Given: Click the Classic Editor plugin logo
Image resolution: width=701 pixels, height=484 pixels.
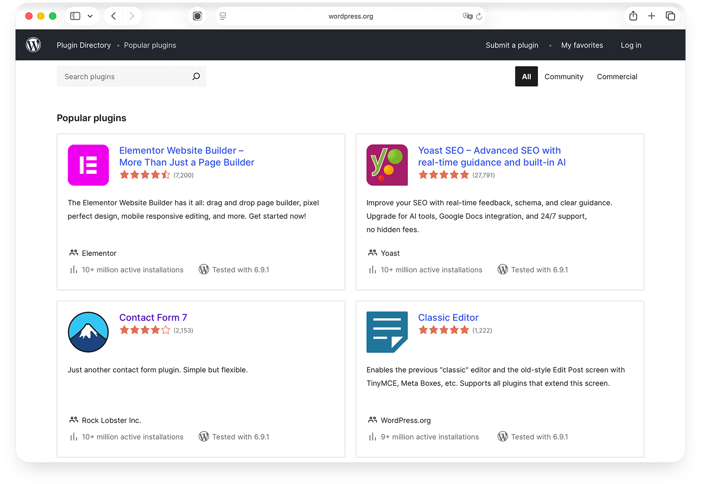Looking at the screenshot, I should tap(387, 332).
